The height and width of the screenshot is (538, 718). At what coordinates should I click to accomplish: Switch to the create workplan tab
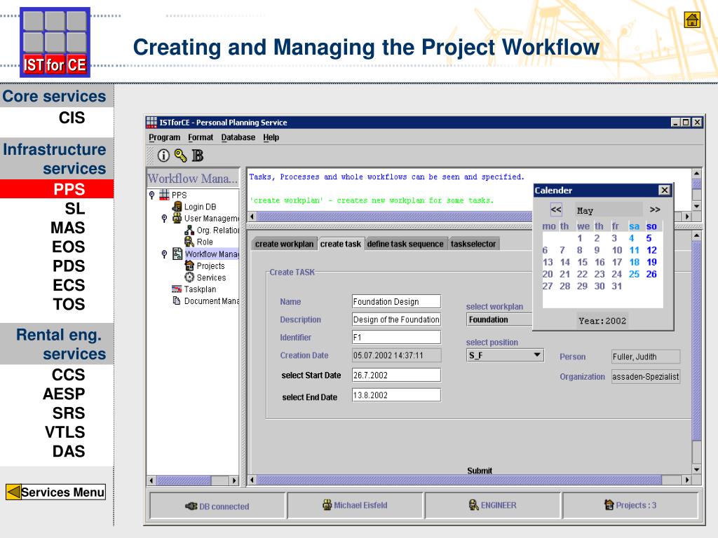tap(284, 244)
